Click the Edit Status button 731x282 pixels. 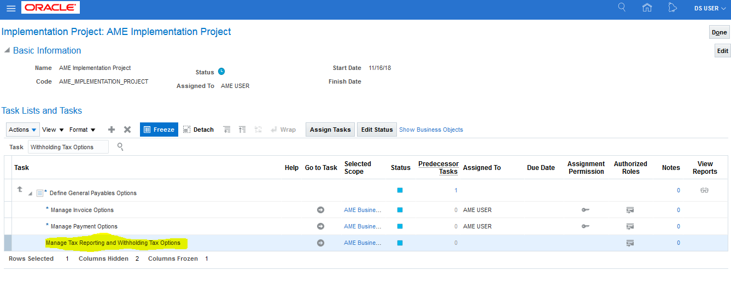pos(377,130)
